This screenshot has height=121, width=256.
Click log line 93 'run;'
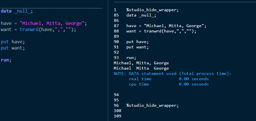click(x=132, y=58)
